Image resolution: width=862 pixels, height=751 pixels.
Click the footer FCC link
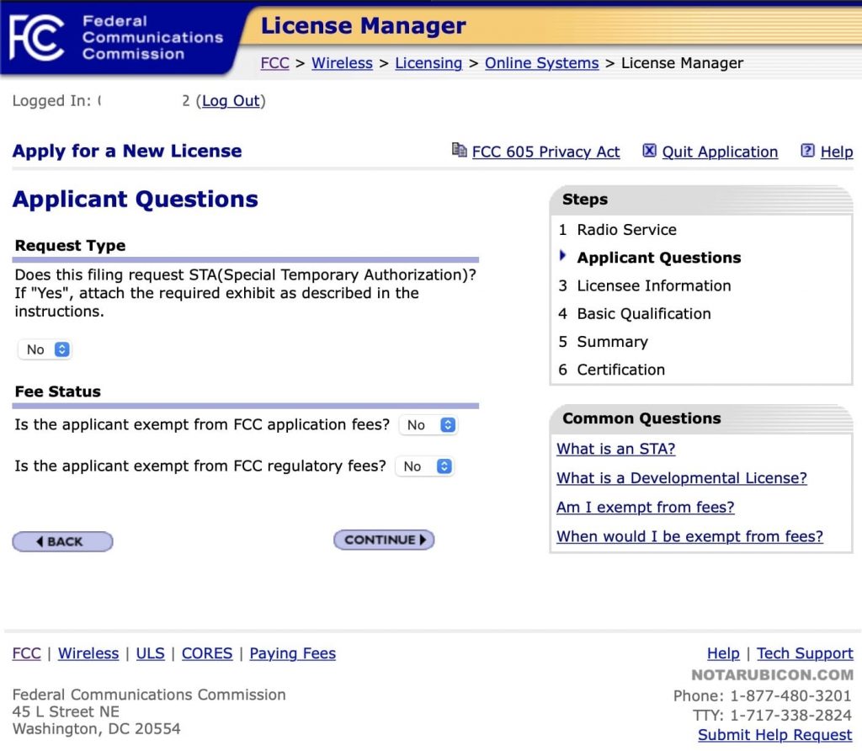[x=26, y=653]
